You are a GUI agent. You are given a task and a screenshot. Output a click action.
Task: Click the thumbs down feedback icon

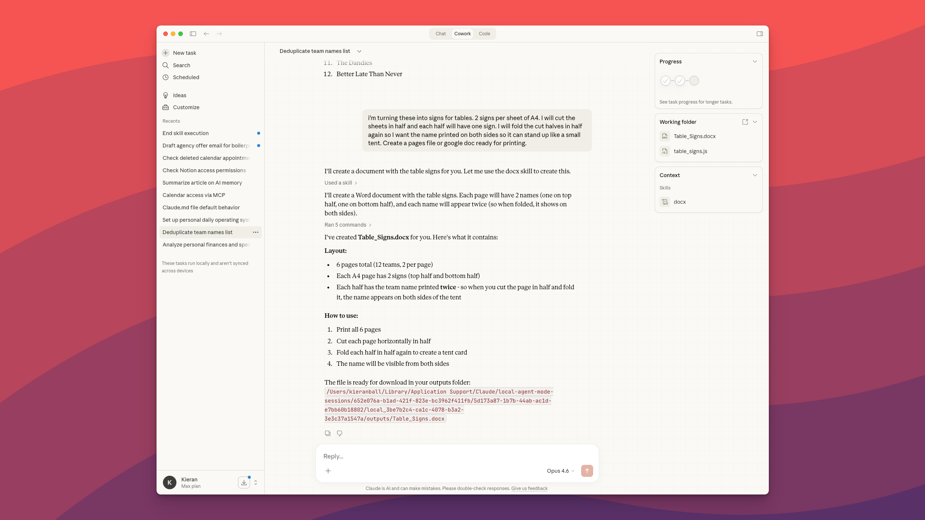[x=340, y=433]
